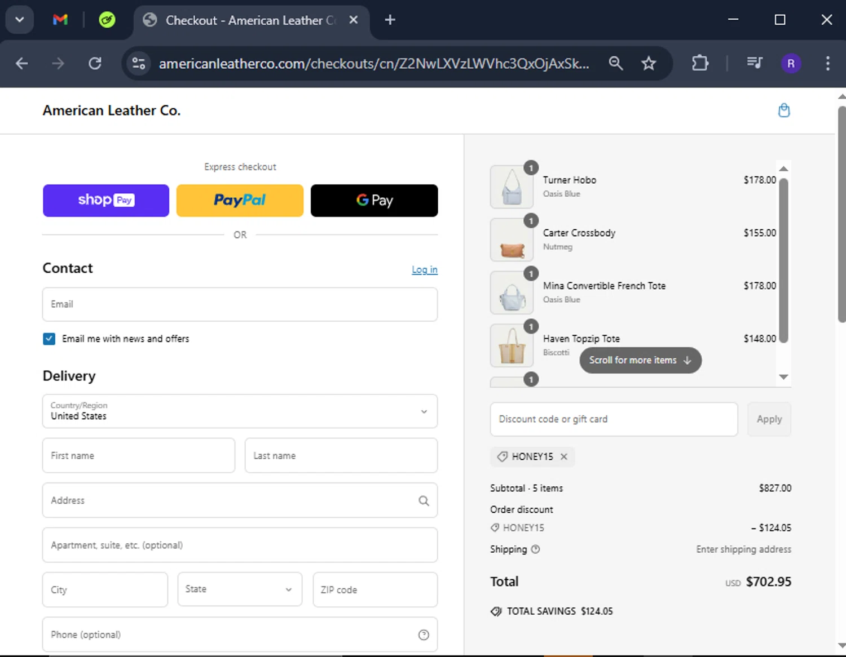Open a new browser tab
846x657 pixels.
click(390, 20)
